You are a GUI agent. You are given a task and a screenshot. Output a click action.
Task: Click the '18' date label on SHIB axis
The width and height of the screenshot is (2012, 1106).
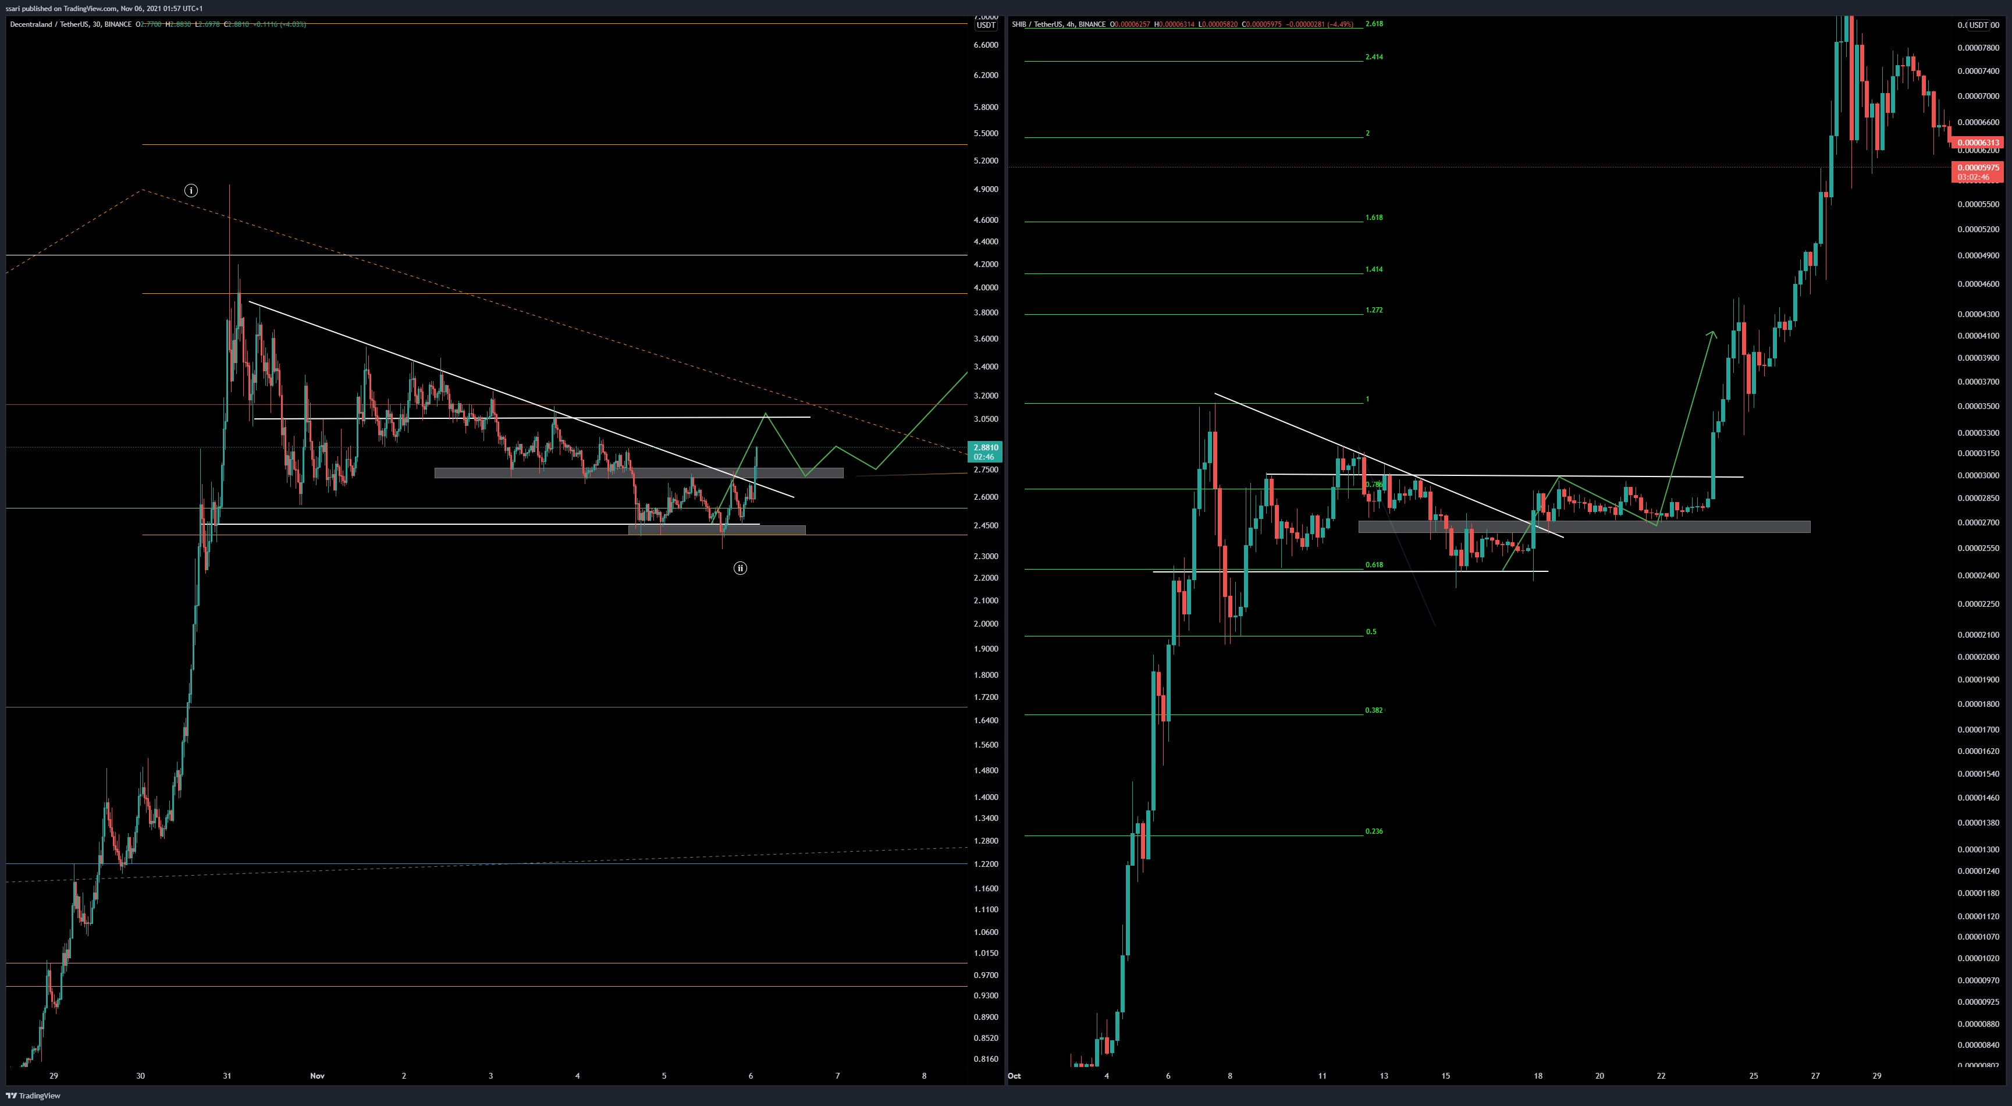coord(1538,1076)
